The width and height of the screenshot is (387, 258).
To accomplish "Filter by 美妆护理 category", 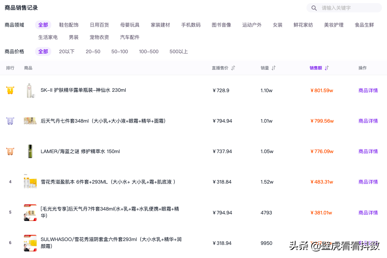I will click(x=334, y=25).
